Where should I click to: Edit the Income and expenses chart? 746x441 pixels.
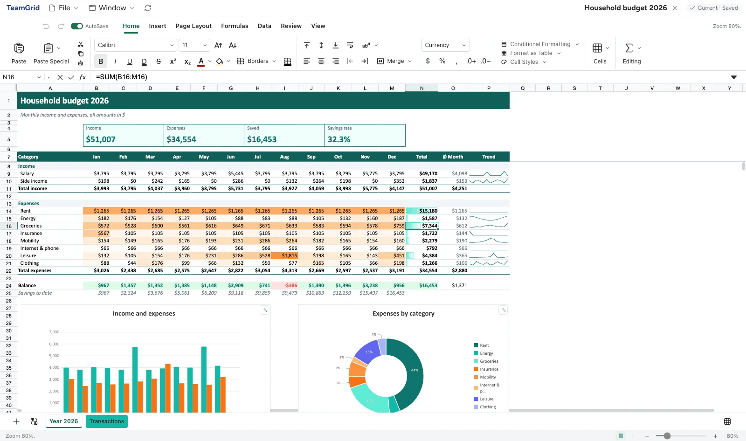click(x=264, y=310)
